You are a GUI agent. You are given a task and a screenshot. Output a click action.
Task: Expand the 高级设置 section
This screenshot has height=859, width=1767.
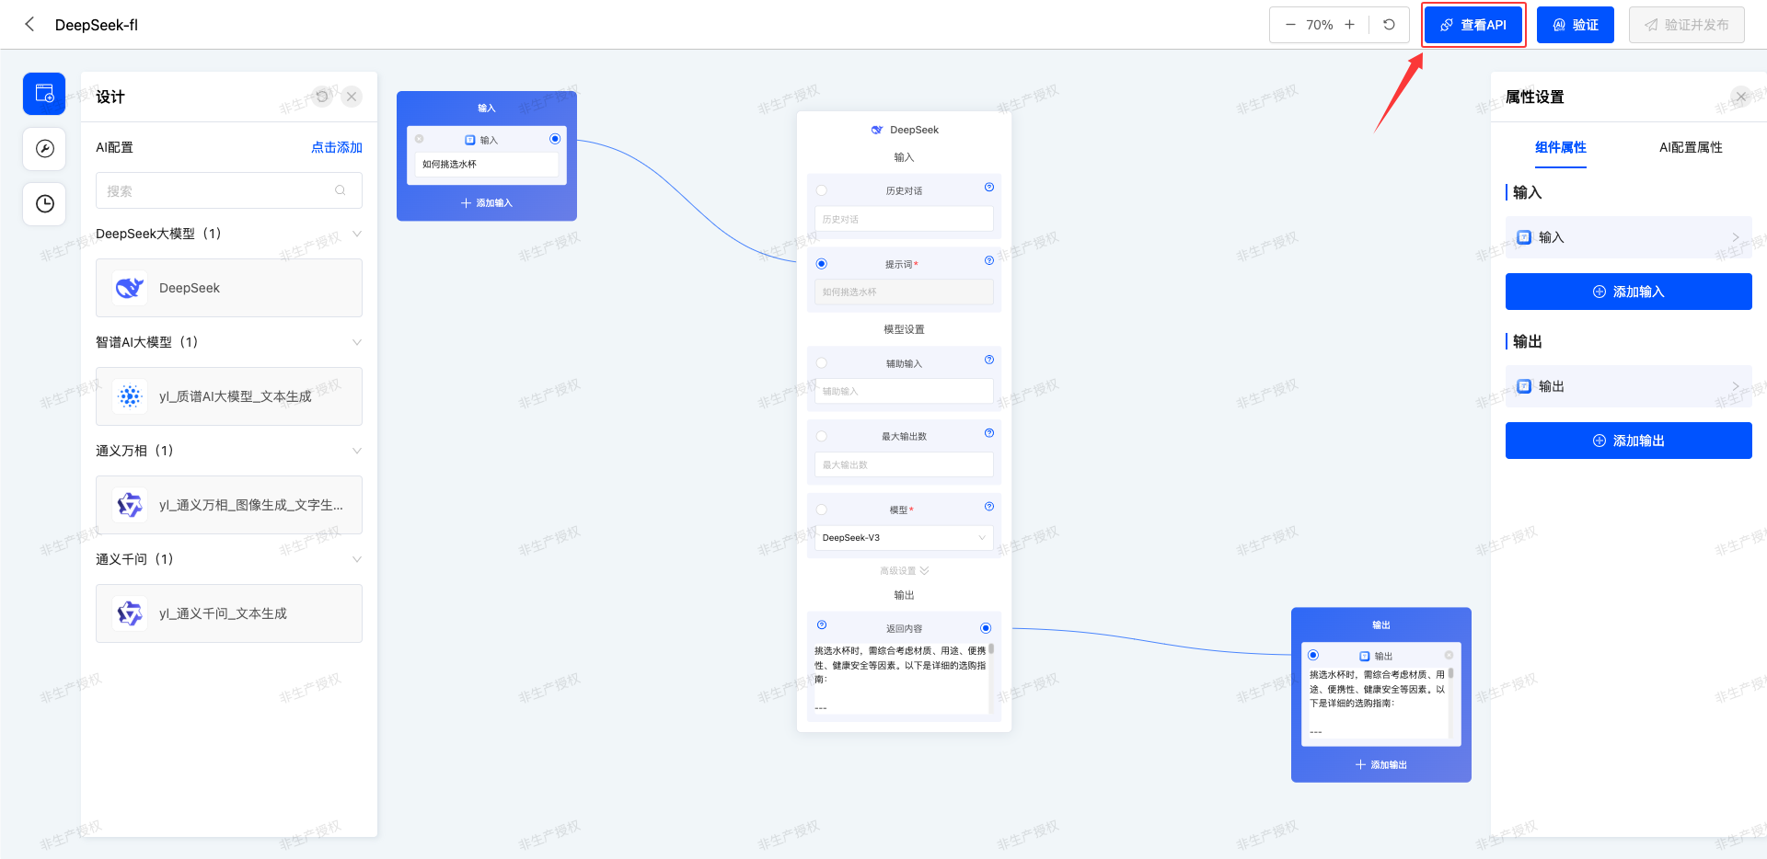click(x=904, y=571)
